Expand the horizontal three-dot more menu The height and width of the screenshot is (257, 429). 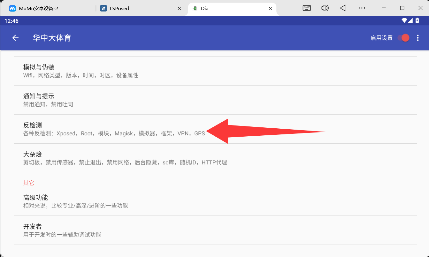click(x=362, y=8)
